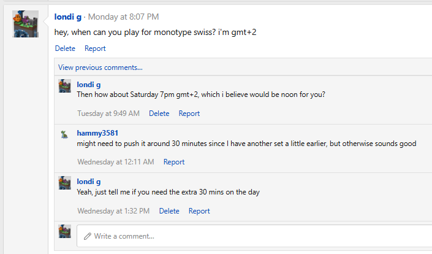Click the Tuesday at 9:49 AM timestamp
Viewport: 432px width, 254px height.
108,114
